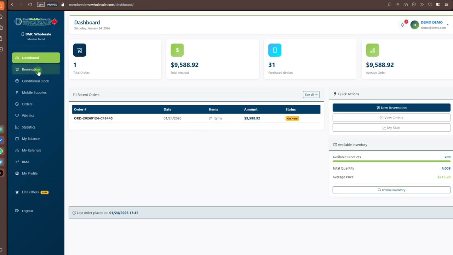Click the $9,588.92 order amount cell

pyautogui.click(x=252, y=118)
